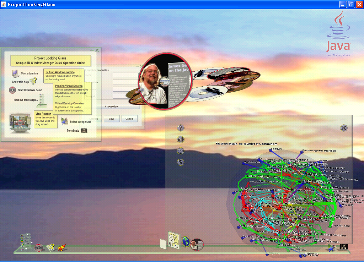Launch the red rocket icon on the taskbar
This screenshot has width=364, height=262.
(61, 247)
